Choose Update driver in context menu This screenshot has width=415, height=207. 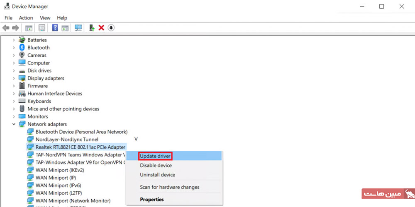click(173, 156)
